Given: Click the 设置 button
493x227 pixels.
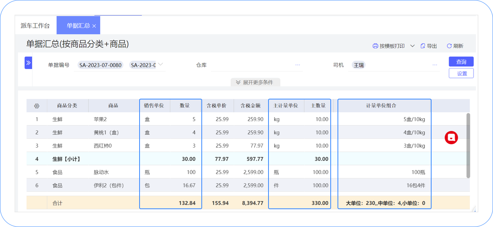Looking at the screenshot, I should 461,73.
